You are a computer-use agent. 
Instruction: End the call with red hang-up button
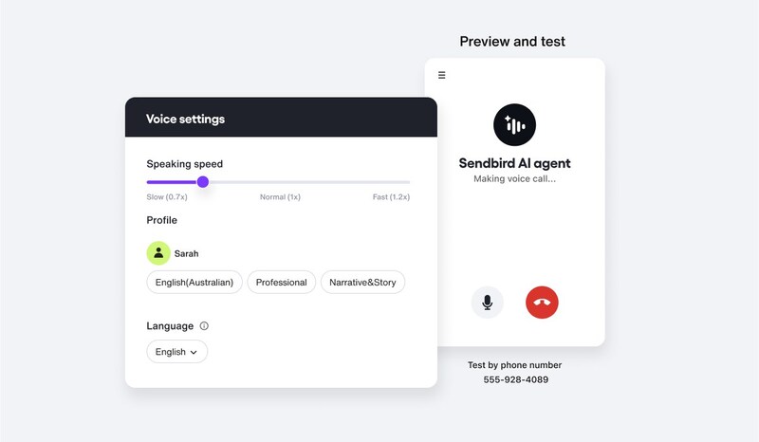point(542,303)
